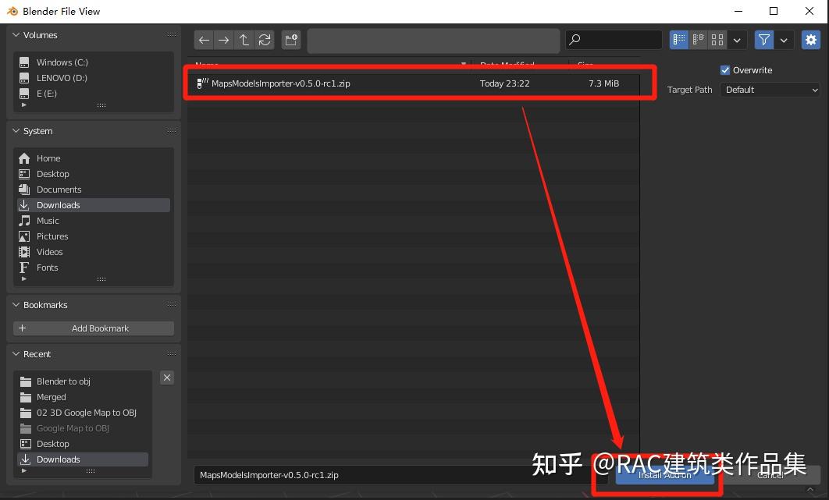
Task: Collapse the Recent panel
Action: [x=16, y=354]
